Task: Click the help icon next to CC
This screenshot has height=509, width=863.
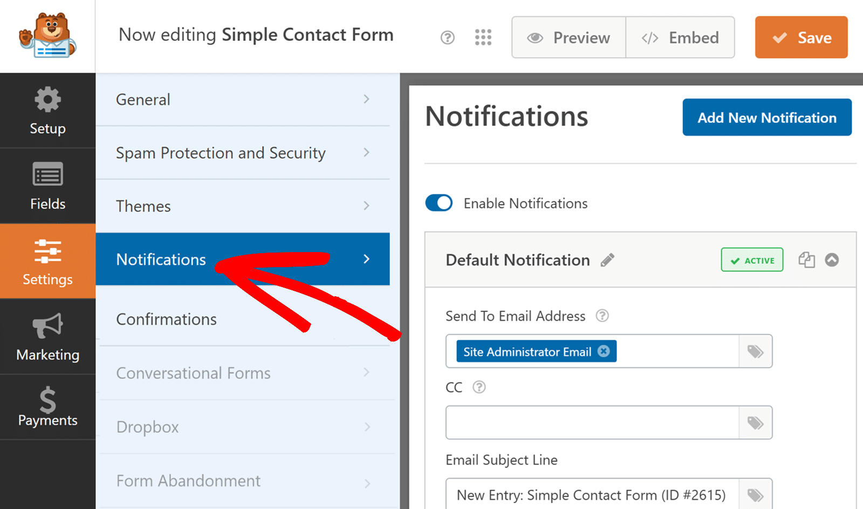Action: [x=479, y=387]
